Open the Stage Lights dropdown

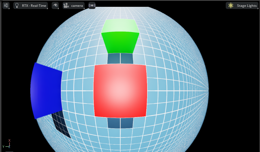click(246, 5)
